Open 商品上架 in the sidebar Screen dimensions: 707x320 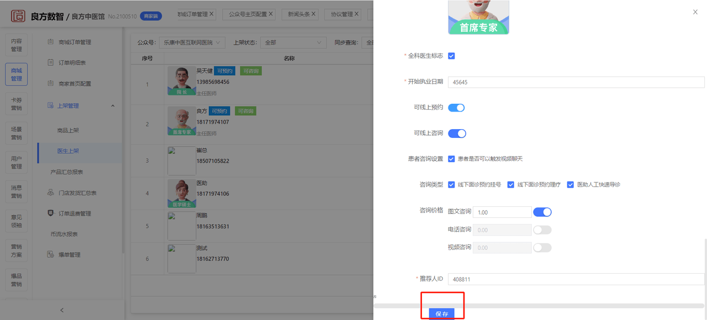coord(68,130)
